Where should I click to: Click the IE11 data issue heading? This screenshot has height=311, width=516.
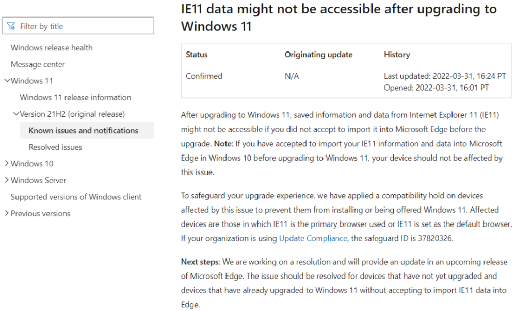click(x=338, y=17)
